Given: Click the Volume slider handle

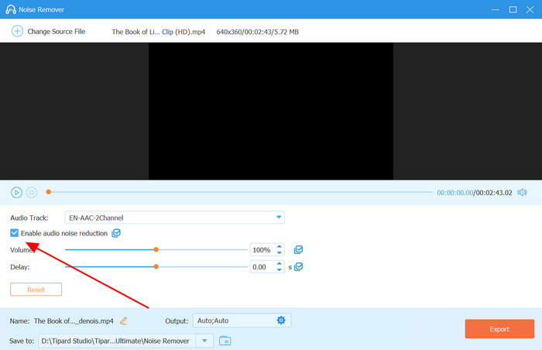Looking at the screenshot, I should point(156,250).
